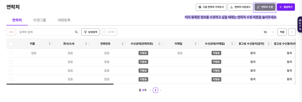302x102 pixels.
Task: Click the 검색어 입력 search field
Action: click(x=45, y=32)
